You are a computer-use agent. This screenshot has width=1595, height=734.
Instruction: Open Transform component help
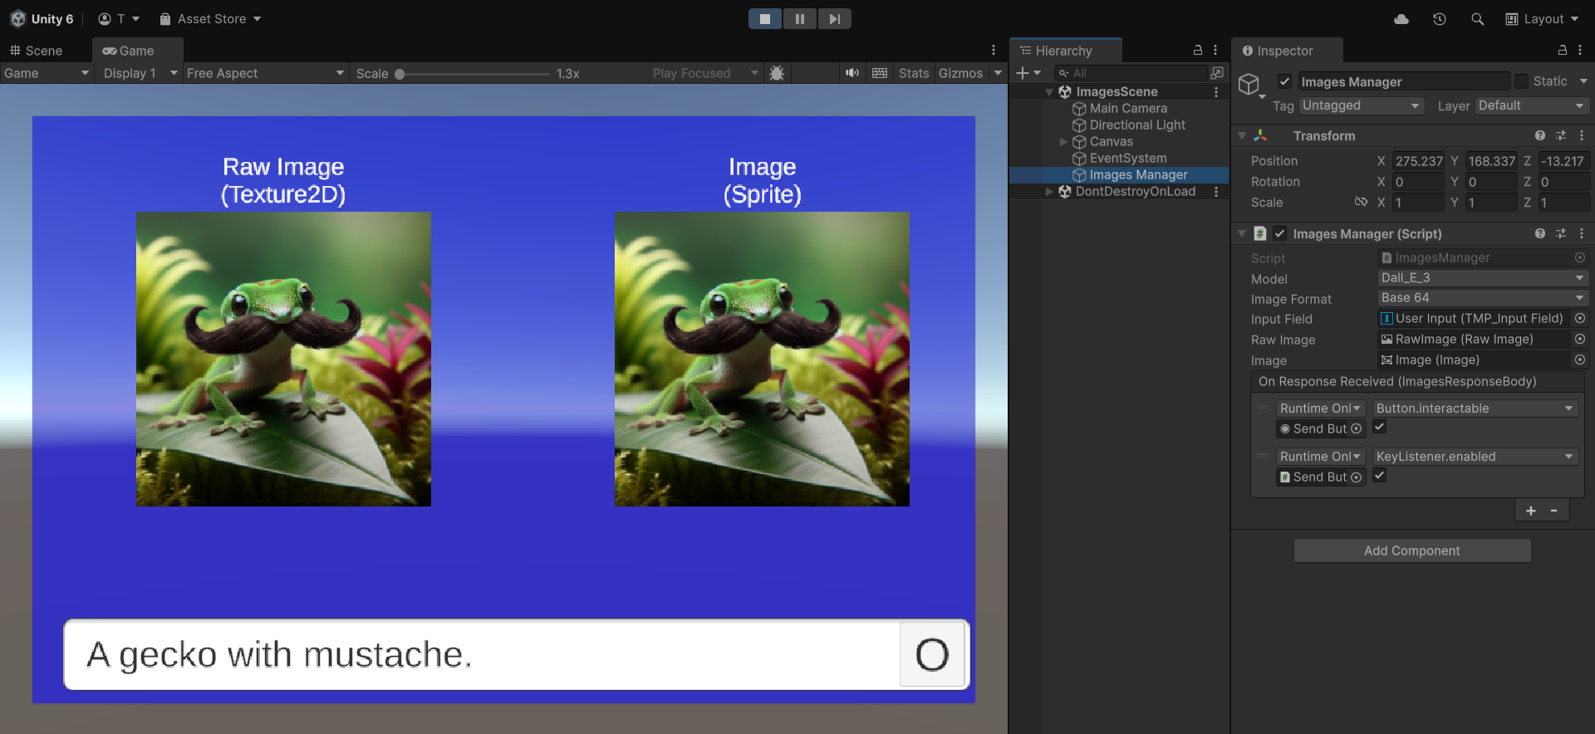pos(1540,135)
